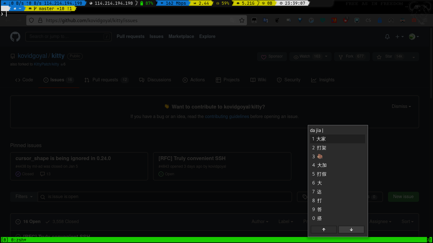This screenshot has height=243, width=433.
Task: Open GitHub home via the Octocat logo
Action: (x=15, y=36)
